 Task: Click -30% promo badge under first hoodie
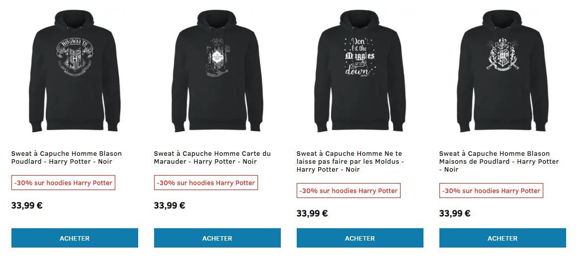click(x=63, y=183)
